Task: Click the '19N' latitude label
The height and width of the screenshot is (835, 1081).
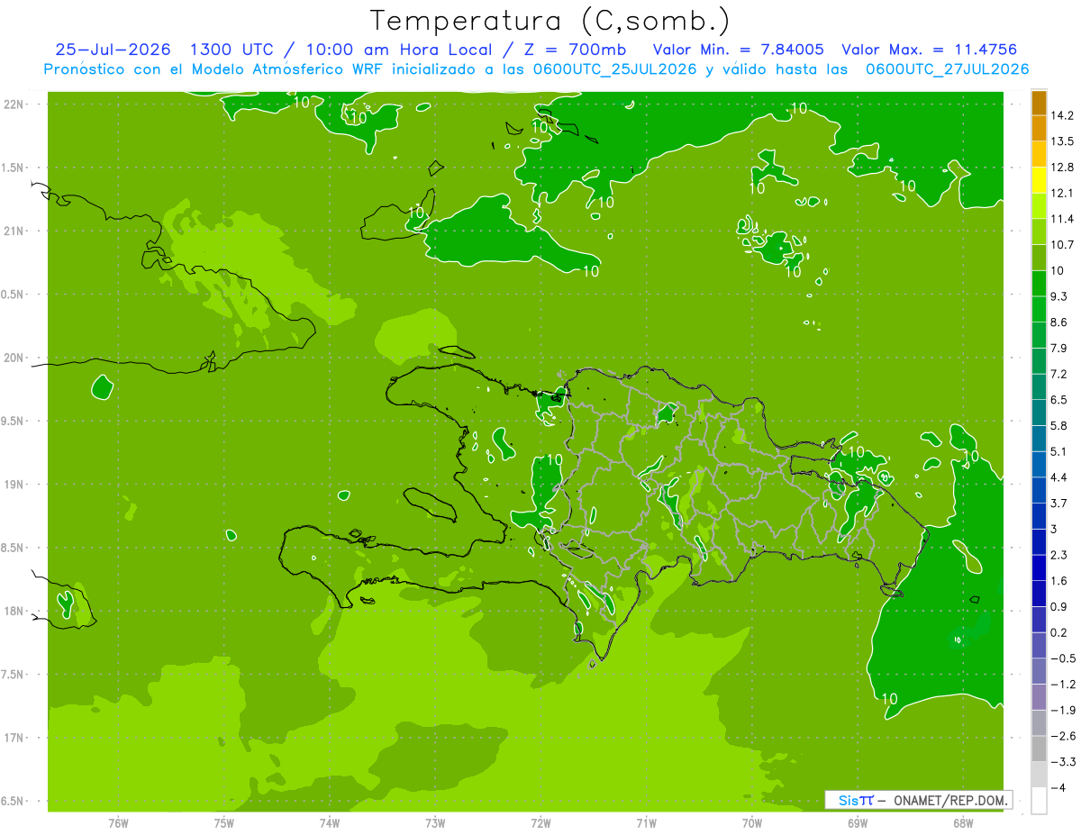Action: click(x=14, y=485)
